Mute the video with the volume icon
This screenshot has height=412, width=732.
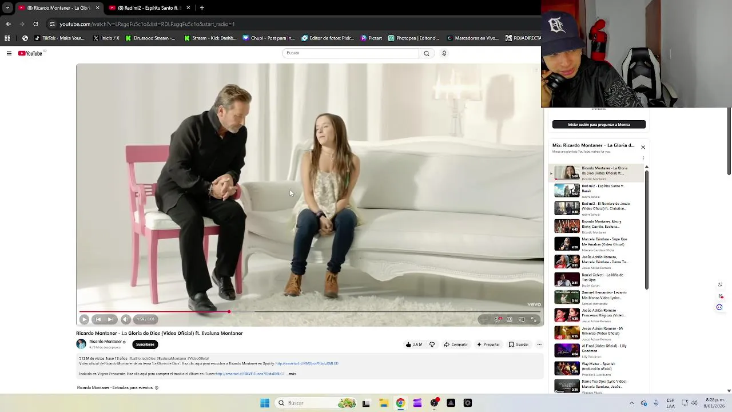pos(126,319)
